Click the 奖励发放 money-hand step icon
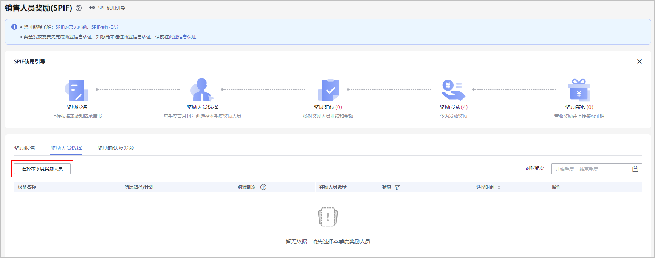The width and height of the screenshot is (655, 258). pos(453,90)
